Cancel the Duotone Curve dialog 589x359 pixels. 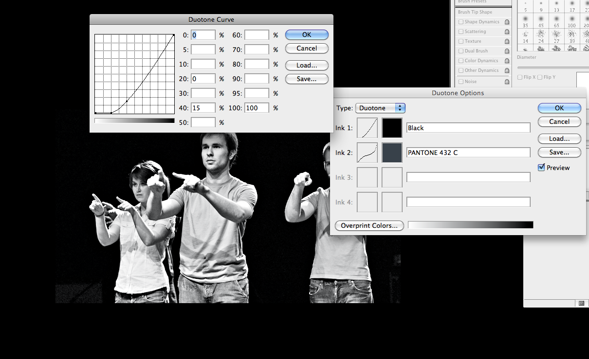click(307, 49)
